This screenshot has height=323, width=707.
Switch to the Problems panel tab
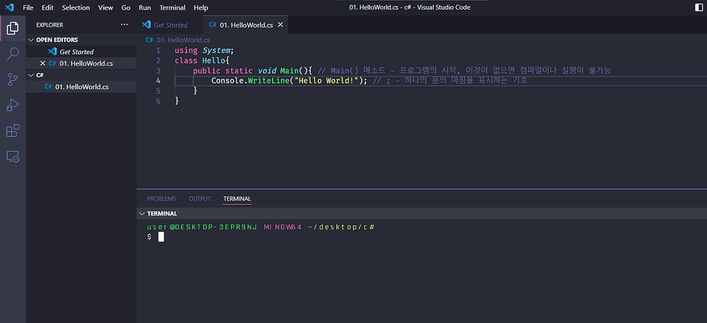click(162, 199)
